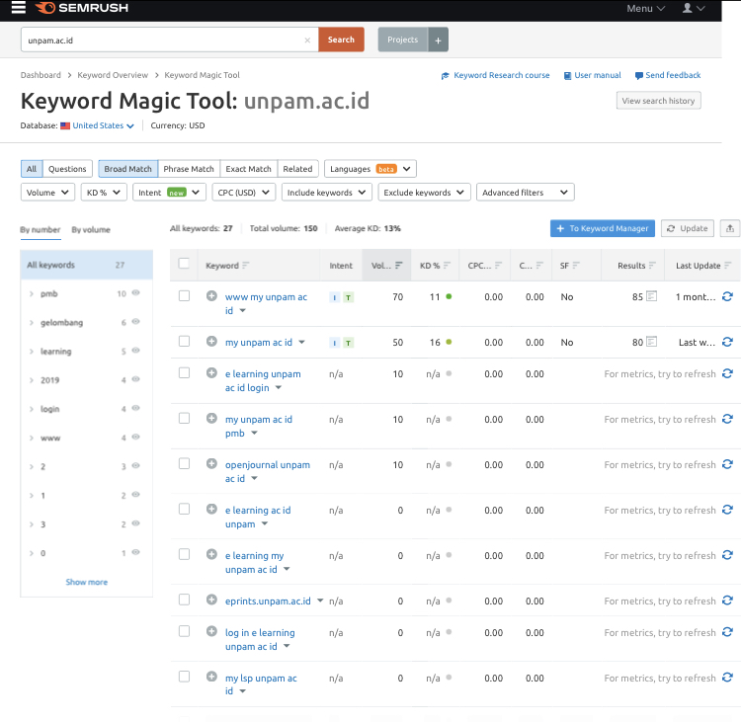This screenshot has height=722, width=741.
Task: Select the Questions tab
Action: click(67, 169)
